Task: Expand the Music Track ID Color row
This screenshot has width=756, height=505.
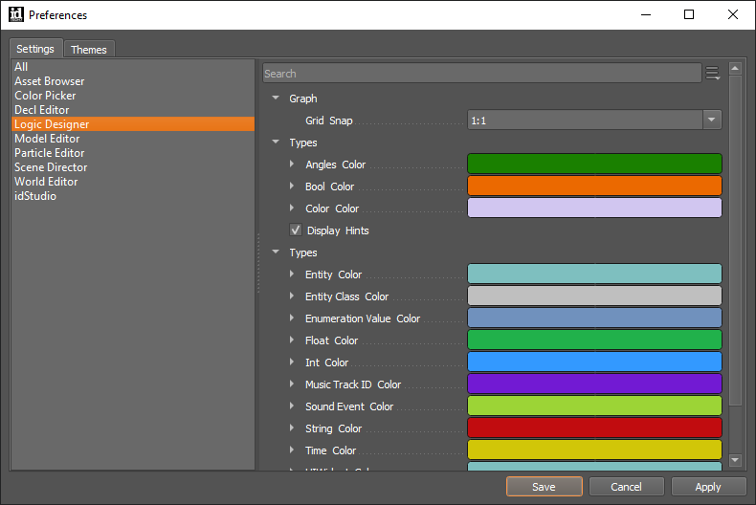Action: (x=292, y=384)
